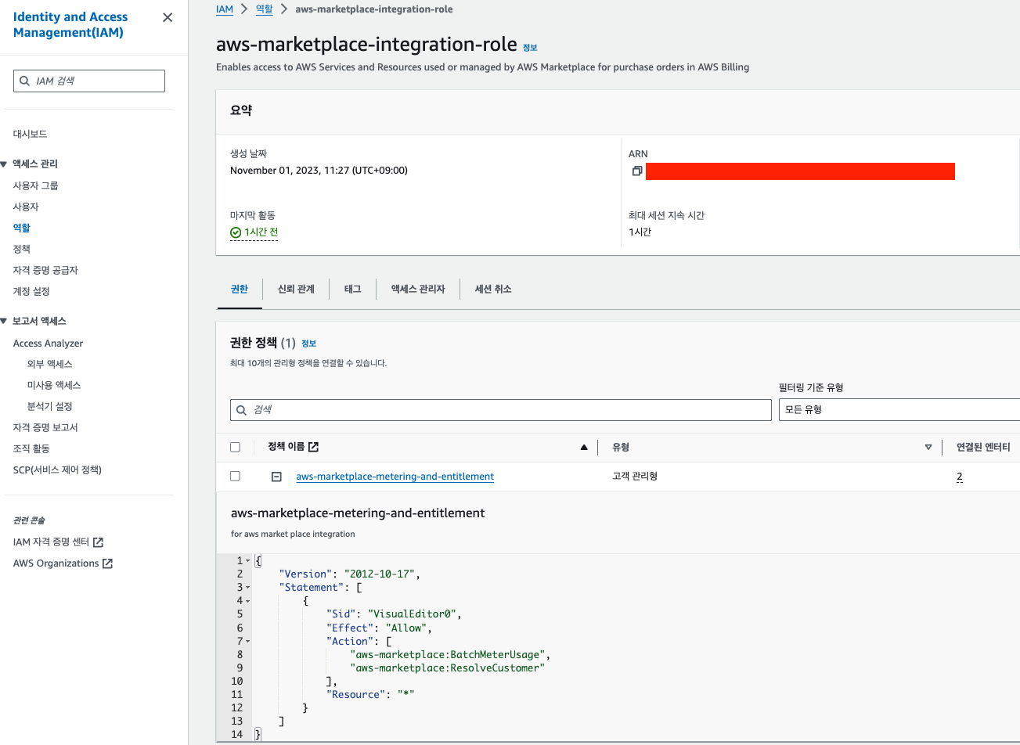Viewport: 1020px width, 745px height.
Task: Collapse the 보고서 액세스 section
Action: coord(4,322)
